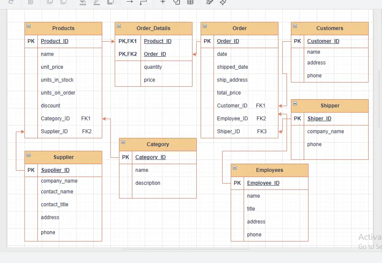Select unit_price field in Products

click(52, 67)
